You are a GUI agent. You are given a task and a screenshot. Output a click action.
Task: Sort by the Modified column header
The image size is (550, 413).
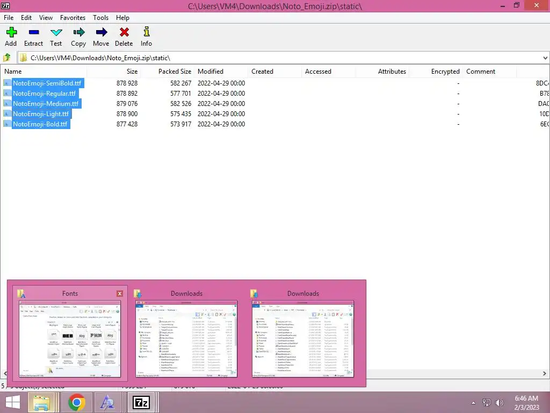(x=221, y=72)
